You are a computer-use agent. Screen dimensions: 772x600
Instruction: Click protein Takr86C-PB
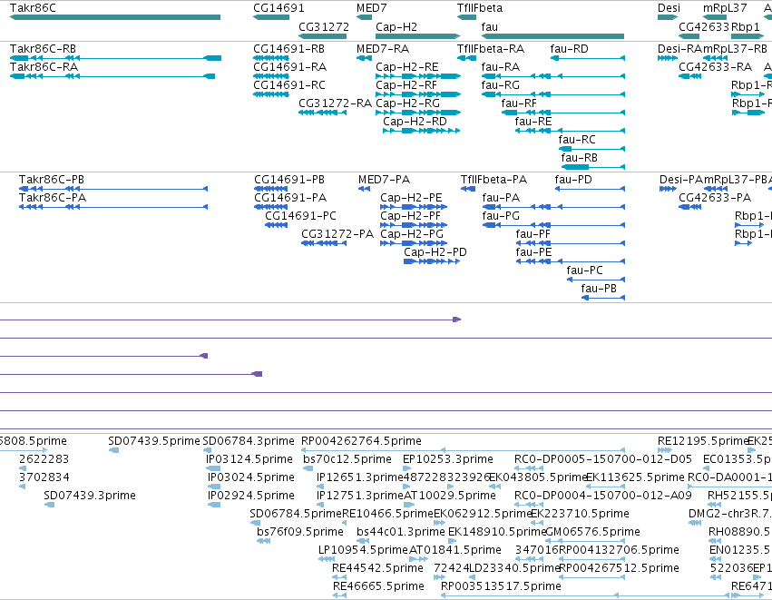[51, 180]
